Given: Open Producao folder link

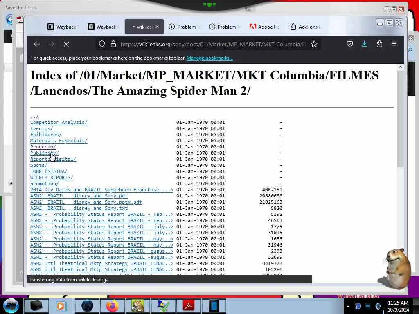Looking at the screenshot, I should pos(43,147).
